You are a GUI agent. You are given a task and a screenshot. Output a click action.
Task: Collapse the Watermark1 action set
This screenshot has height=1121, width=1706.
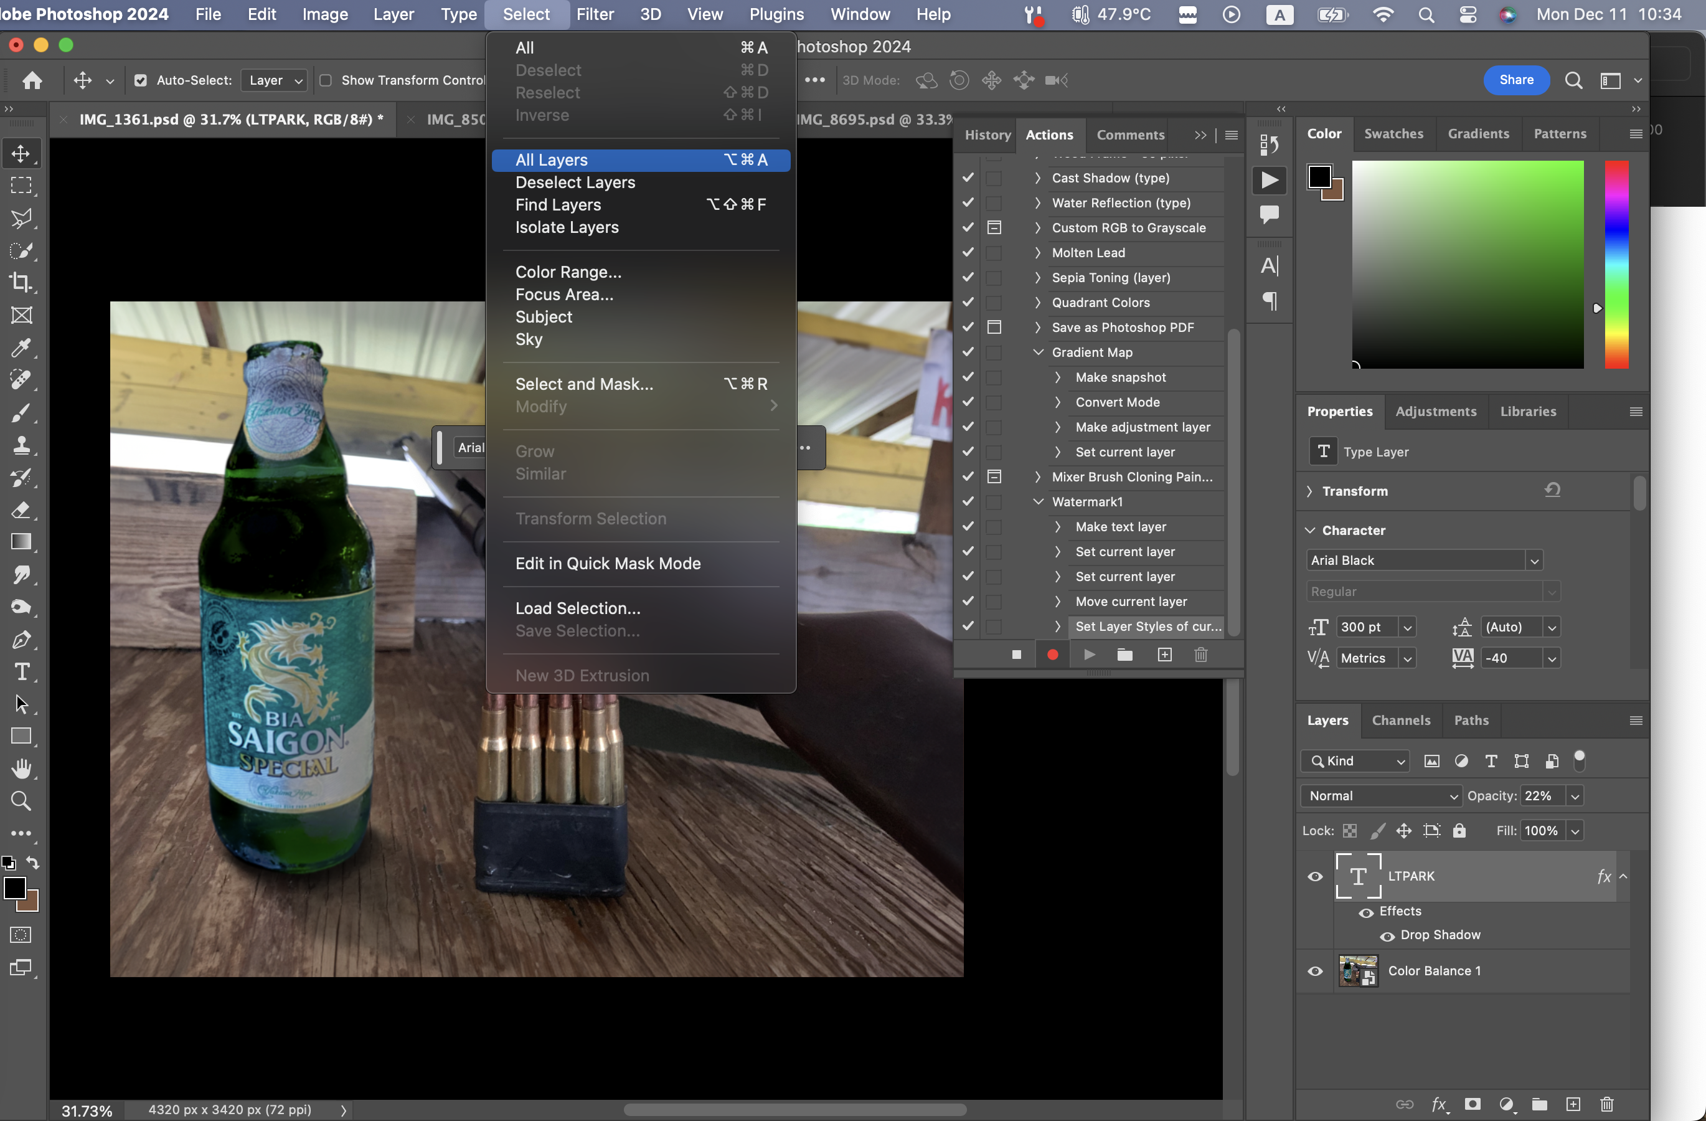pyautogui.click(x=1038, y=502)
